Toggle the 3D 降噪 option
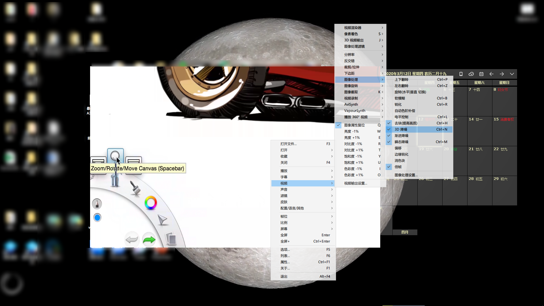The width and height of the screenshot is (544, 306). pyautogui.click(x=419, y=129)
